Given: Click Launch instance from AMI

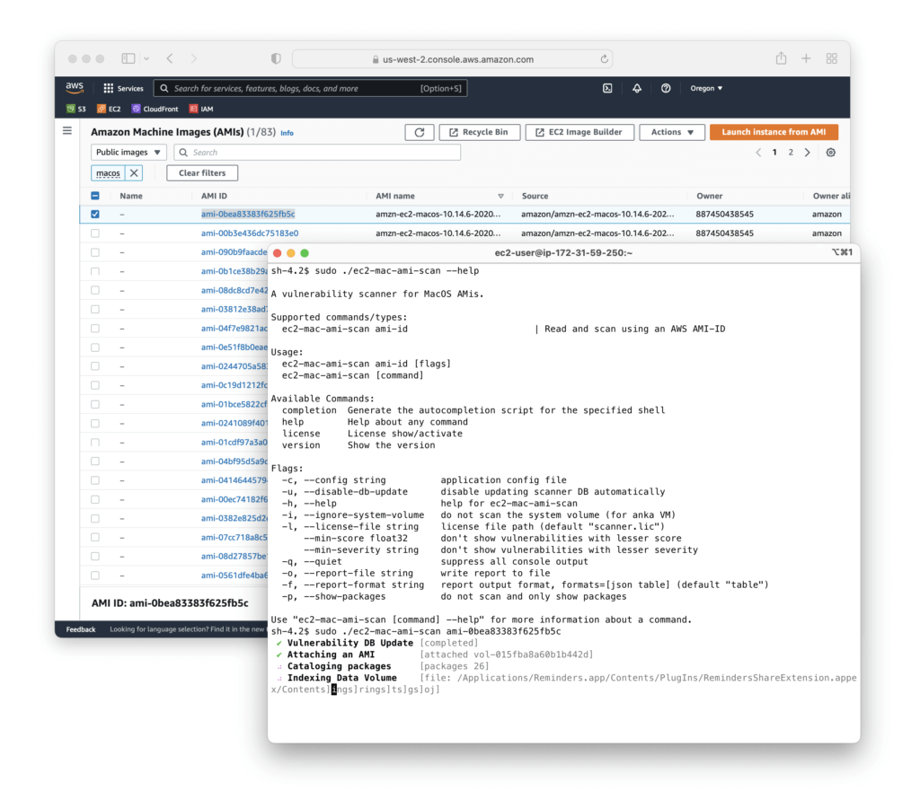Looking at the screenshot, I should (774, 132).
